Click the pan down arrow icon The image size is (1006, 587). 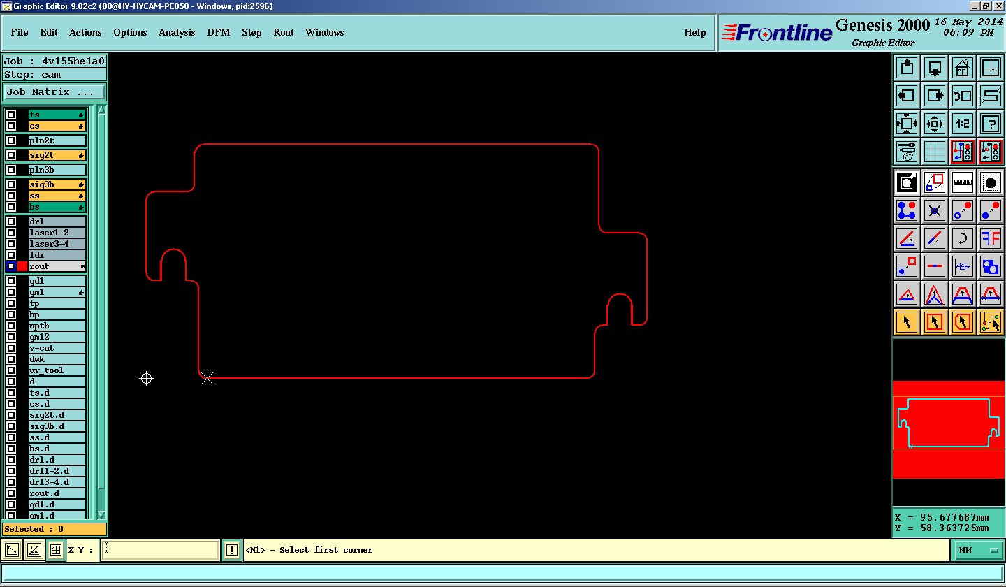935,68
